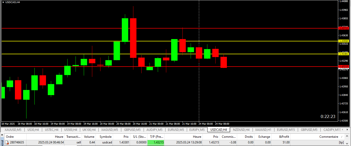
Task: Click the 24 Mar 08:00 time axis label
Action: [222, 124]
